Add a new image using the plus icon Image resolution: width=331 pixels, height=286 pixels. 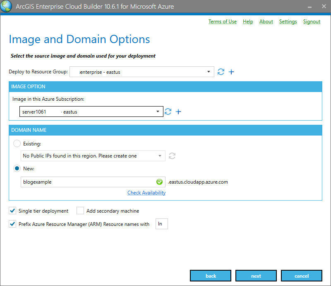pyautogui.click(x=178, y=111)
